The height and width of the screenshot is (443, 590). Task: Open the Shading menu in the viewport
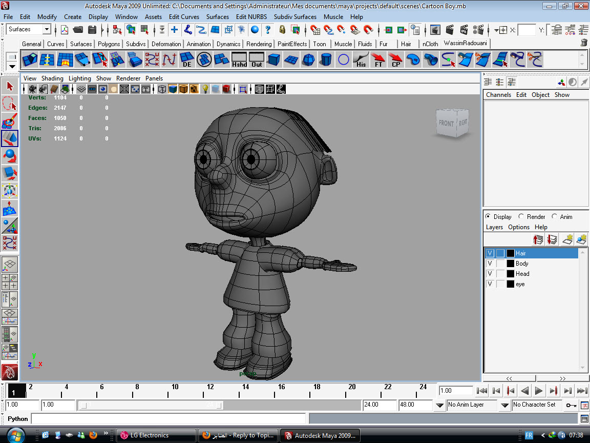pyautogui.click(x=52, y=78)
